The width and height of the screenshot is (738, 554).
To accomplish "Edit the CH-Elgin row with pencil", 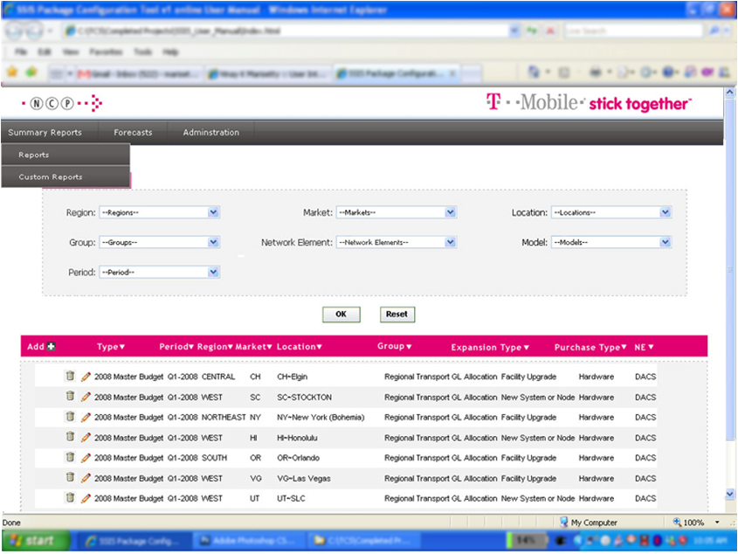I will (x=86, y=377).
